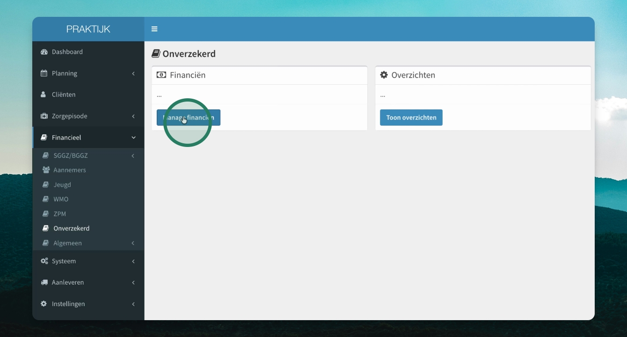Click the Instellingen gear icon

[x=44, y=304]
